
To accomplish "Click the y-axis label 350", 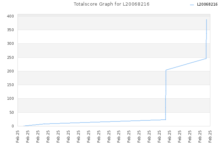I will [10, 30].
